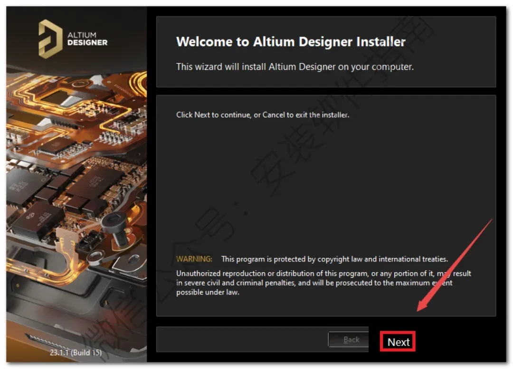Click the gold Altium Designer logo icon

[50, 39]
